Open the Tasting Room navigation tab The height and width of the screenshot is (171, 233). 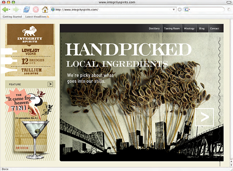click(x=172, y=28)
